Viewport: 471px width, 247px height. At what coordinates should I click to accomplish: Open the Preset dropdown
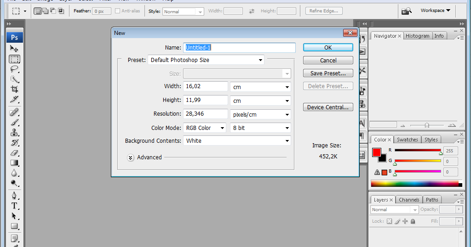pyautogui.click(x=206, y=60)
